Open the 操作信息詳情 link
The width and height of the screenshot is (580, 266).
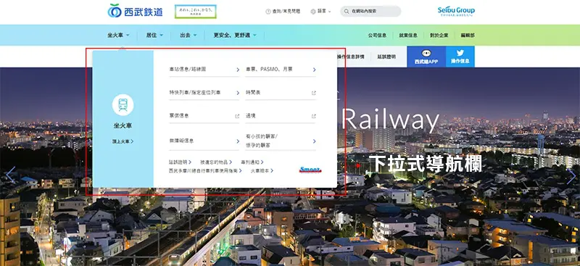[x=351, y=57]
